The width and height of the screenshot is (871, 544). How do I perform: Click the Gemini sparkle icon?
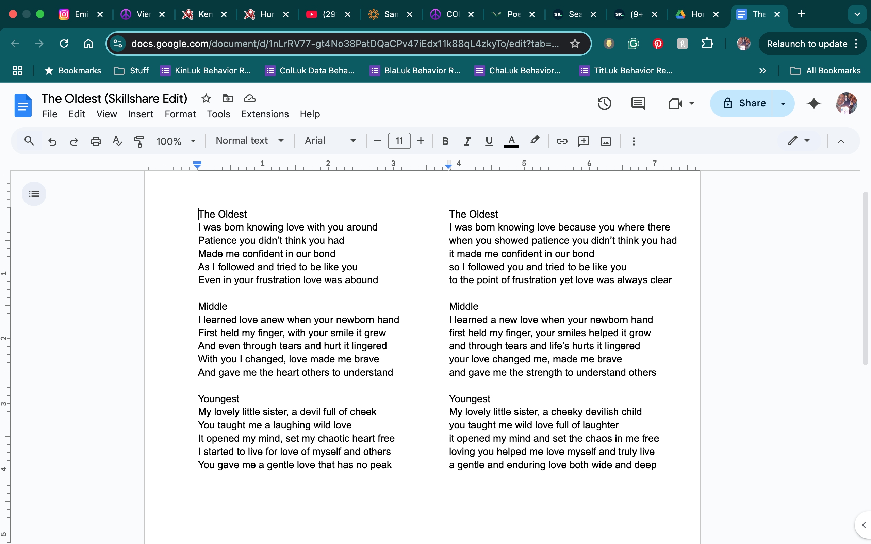tap(814, 103)
